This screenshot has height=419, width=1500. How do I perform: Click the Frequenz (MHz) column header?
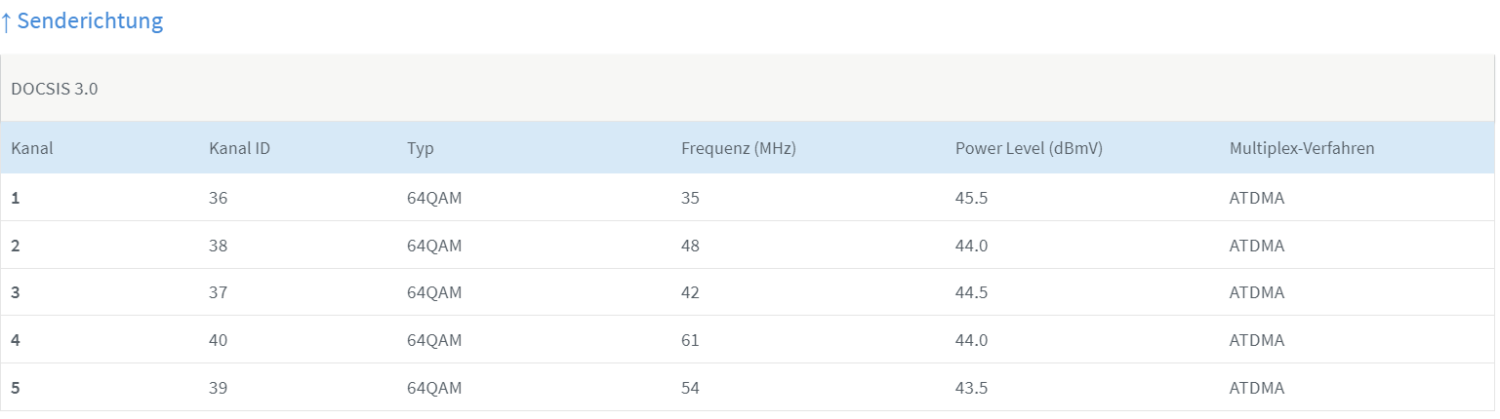pyautogui.click(x=738, y=149)
